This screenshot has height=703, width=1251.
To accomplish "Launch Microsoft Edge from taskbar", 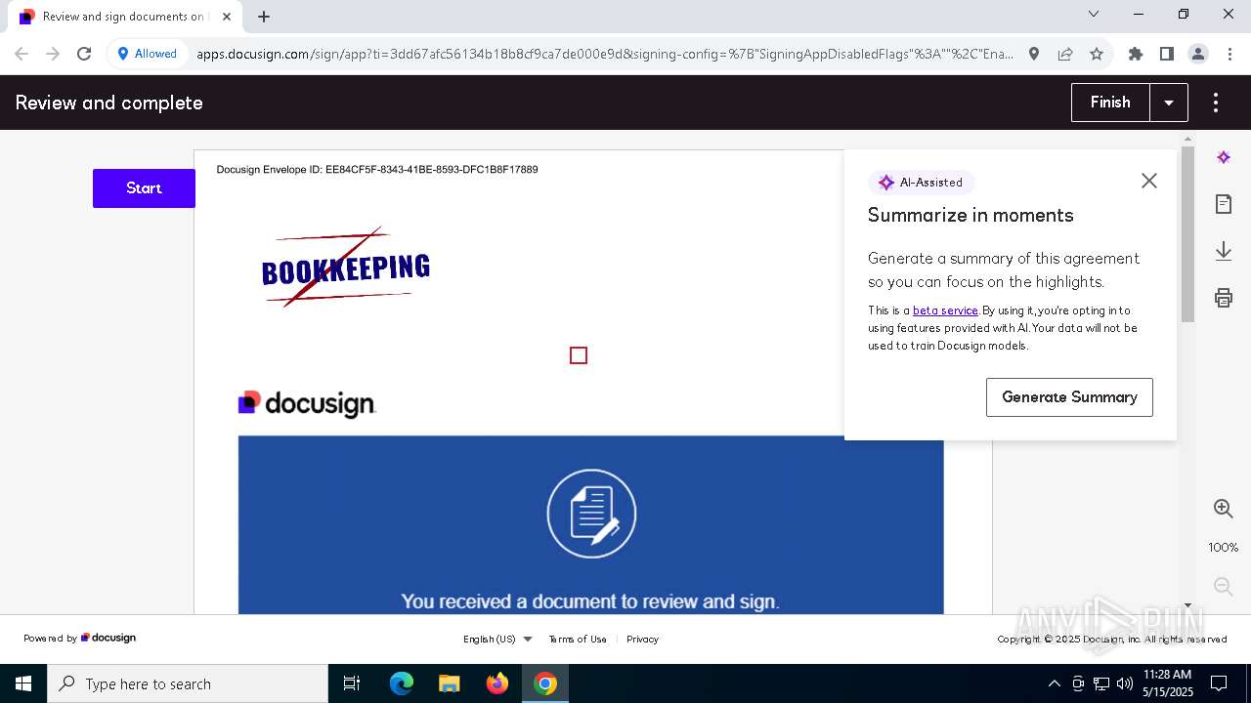I will [402, 683].
